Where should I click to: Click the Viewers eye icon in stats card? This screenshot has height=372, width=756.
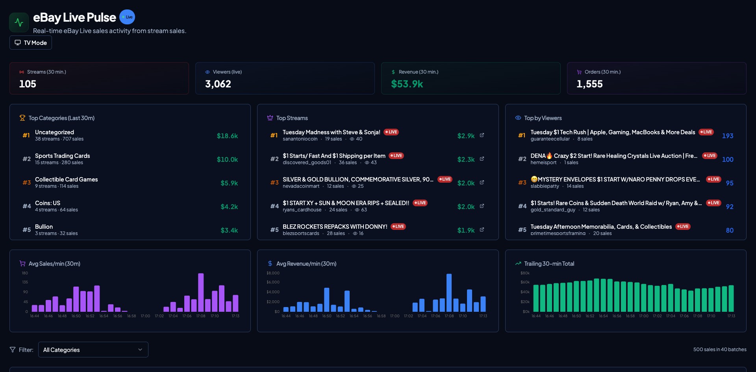pyautogui.click(x=208, y=72)
